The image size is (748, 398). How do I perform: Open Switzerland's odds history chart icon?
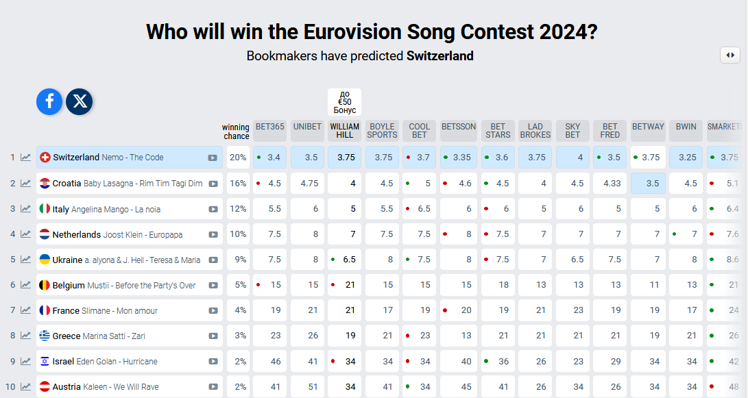(x=25, y=158)
